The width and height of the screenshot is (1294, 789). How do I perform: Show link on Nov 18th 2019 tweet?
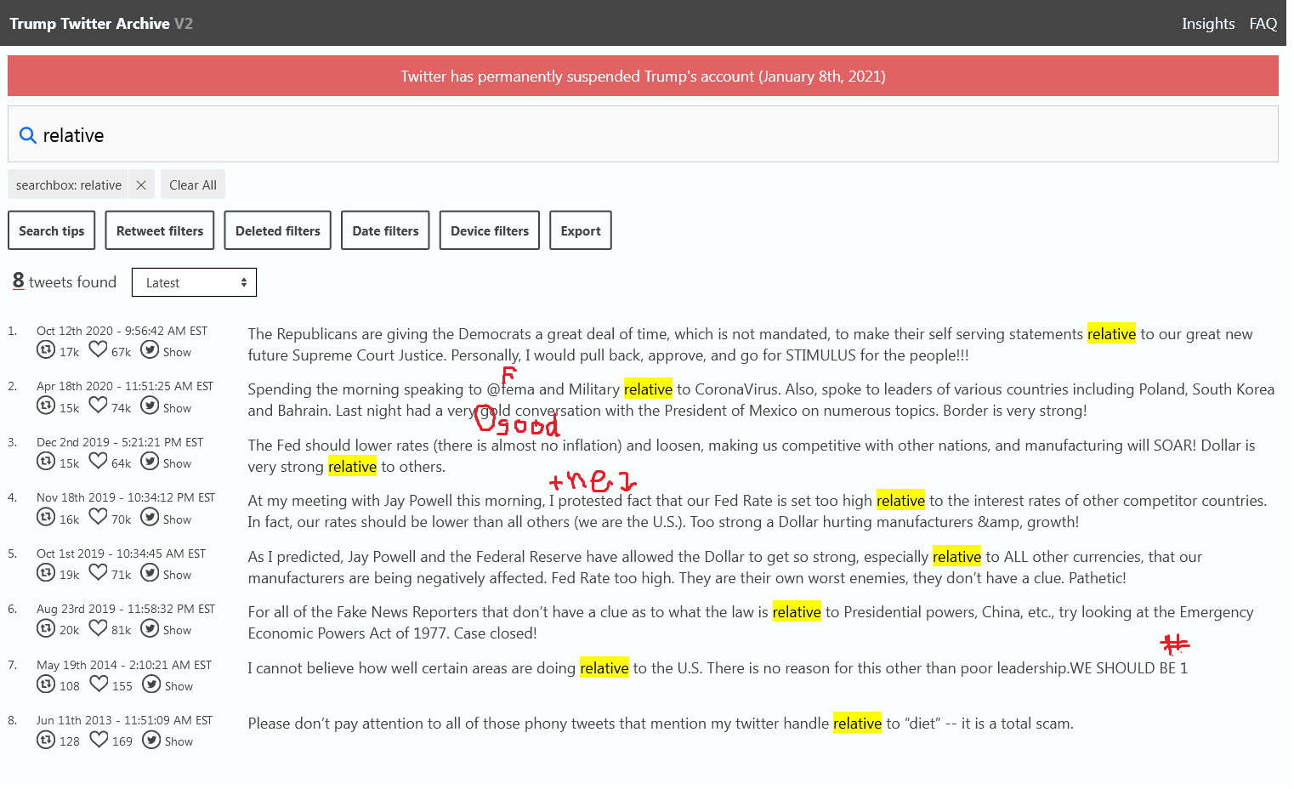[177, 519]
